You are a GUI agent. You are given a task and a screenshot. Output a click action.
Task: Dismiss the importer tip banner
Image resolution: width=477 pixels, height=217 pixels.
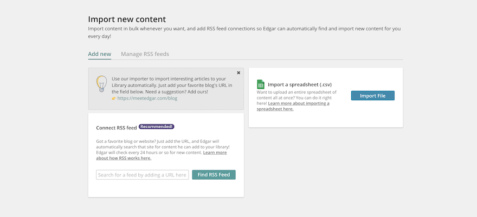[x=238, y=73]
